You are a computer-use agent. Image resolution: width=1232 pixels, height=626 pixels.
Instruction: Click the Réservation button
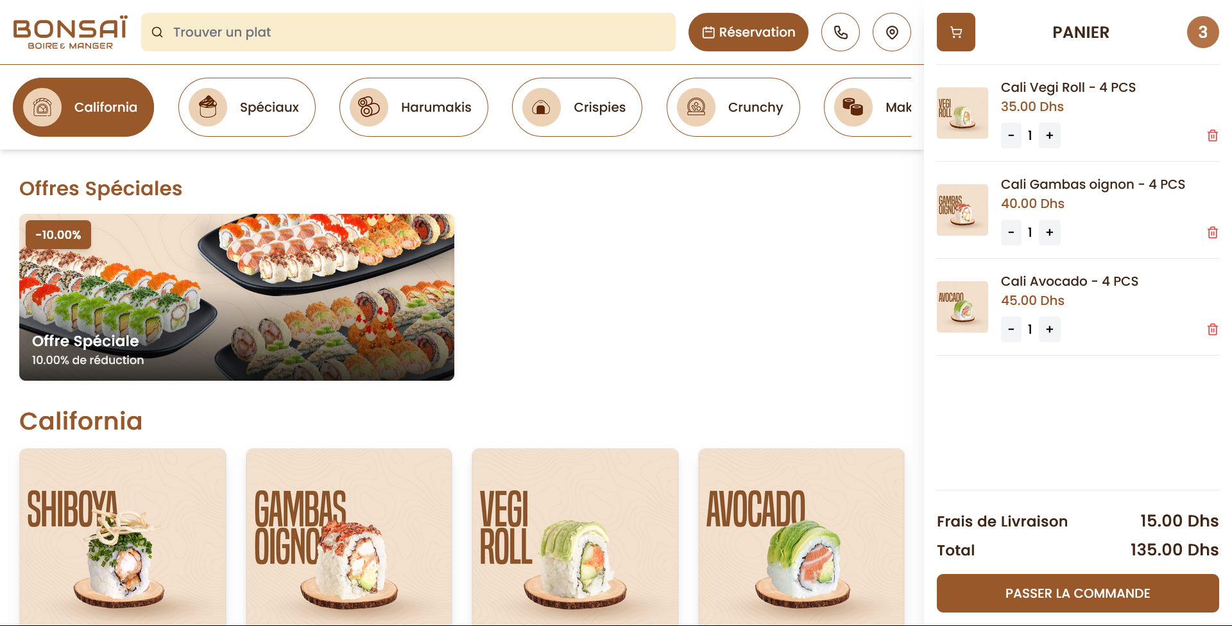pos(748,32)
